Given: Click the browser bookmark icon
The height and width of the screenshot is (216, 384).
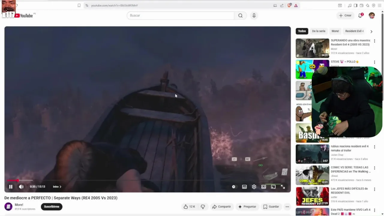Looking at the screenshot, I should [x=79, y=5].
